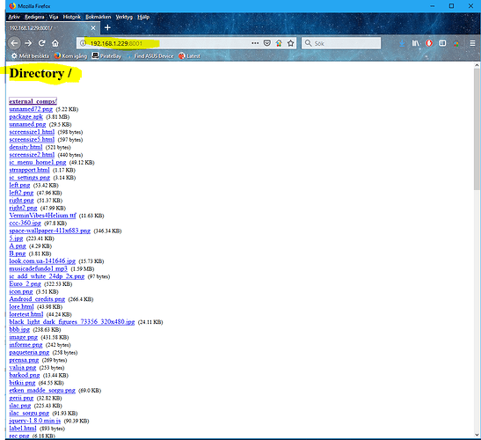Click in the Sök search field
Image resolution: width=481 pixels, height=440 pixels.
click(x=341, y=43)
